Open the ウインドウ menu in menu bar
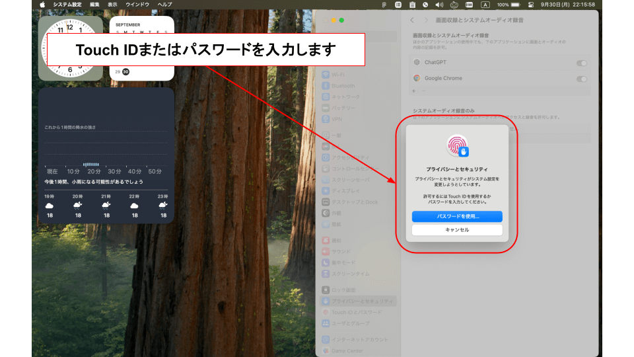This screenshot has height=357, width=634. click(x=137, y=5)
